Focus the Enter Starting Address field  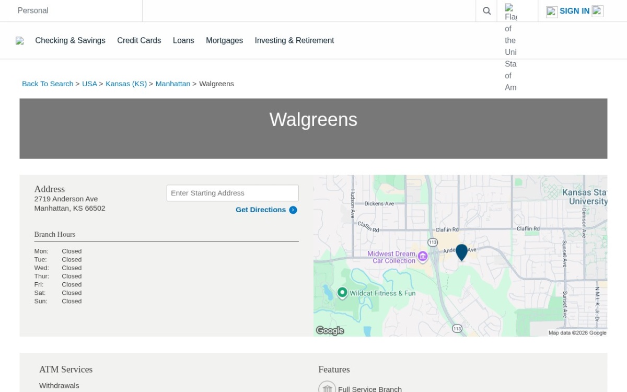233,193
